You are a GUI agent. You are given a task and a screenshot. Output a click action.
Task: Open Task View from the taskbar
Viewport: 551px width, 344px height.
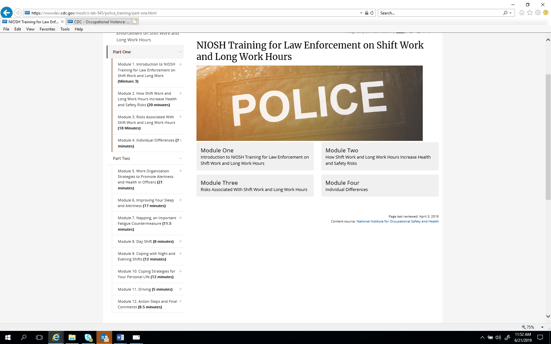[x=39, y=337]
